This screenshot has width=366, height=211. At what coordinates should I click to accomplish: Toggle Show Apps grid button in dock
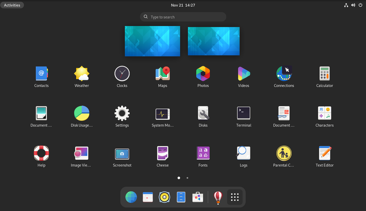click(235, 197)
